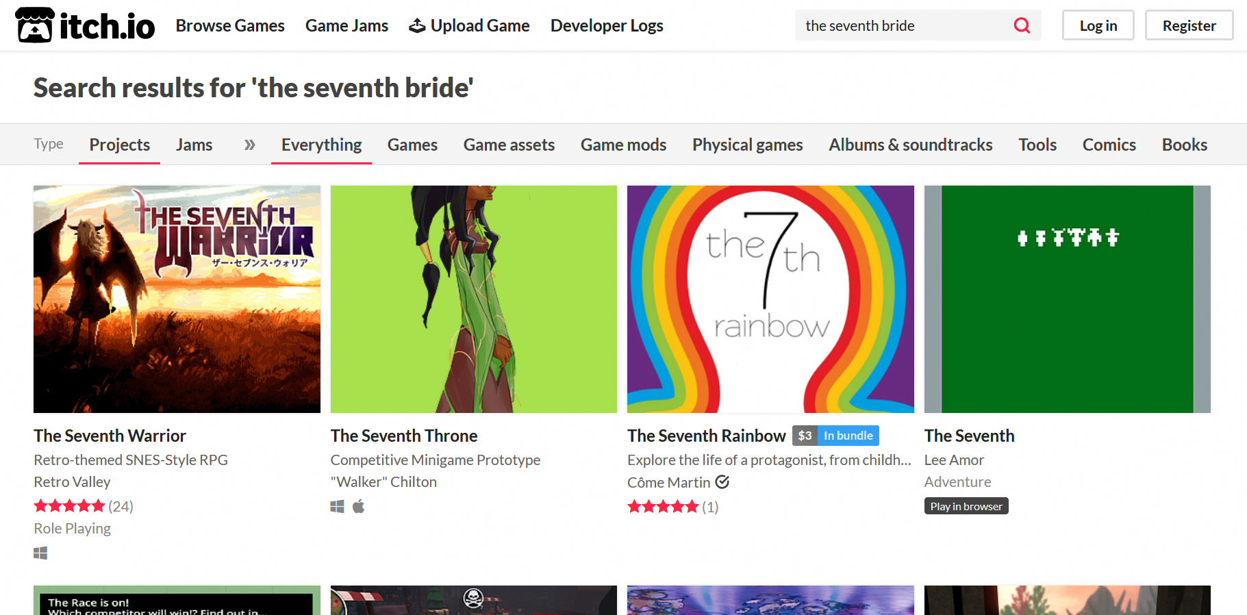The height and width of the screenshot is (615, 1247).
Task: Select the Games filter tab
Action: [x=412, y=145]
